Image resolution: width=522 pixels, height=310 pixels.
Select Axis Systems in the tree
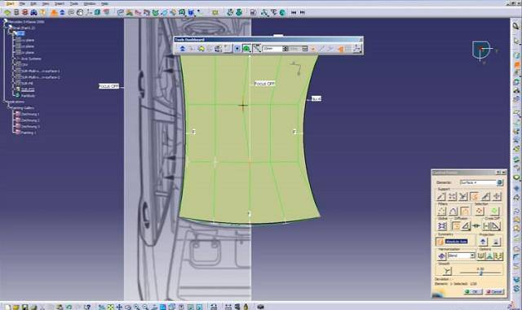click(31, 59)
